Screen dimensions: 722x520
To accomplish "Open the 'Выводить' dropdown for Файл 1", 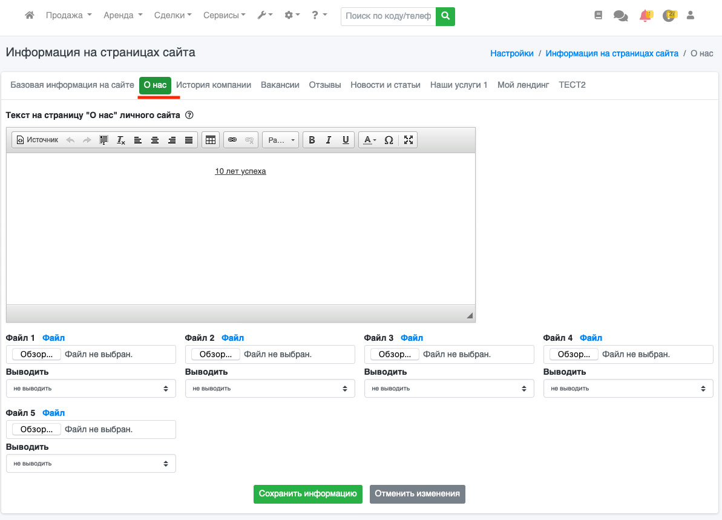I will click(x=91, y=389).
